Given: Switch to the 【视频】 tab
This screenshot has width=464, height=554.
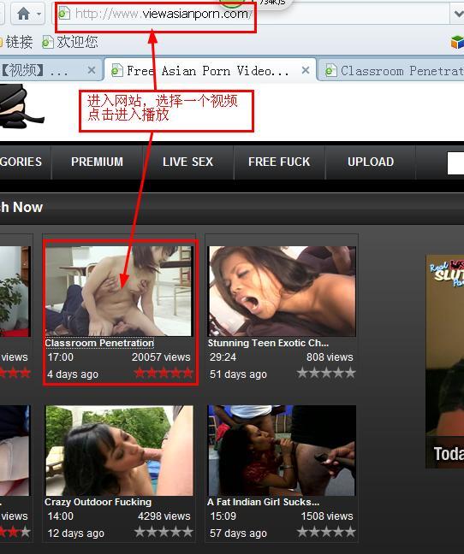Looking at the screenshot, I should click(33, 71).
